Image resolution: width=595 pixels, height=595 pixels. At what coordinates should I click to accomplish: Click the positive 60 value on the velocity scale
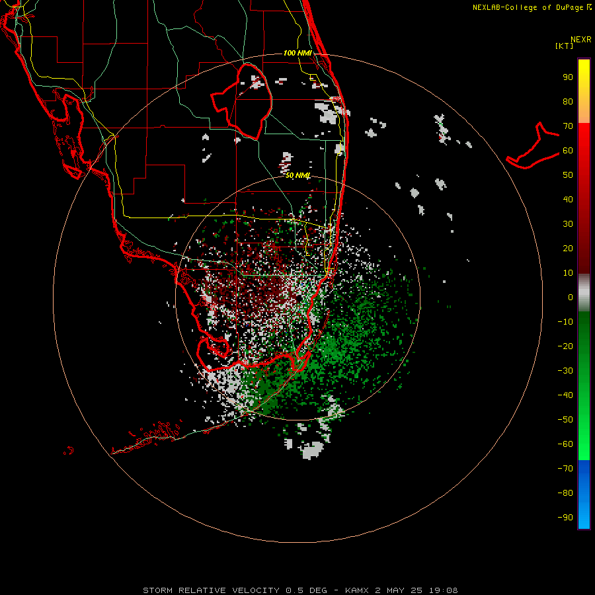point(568,151)
